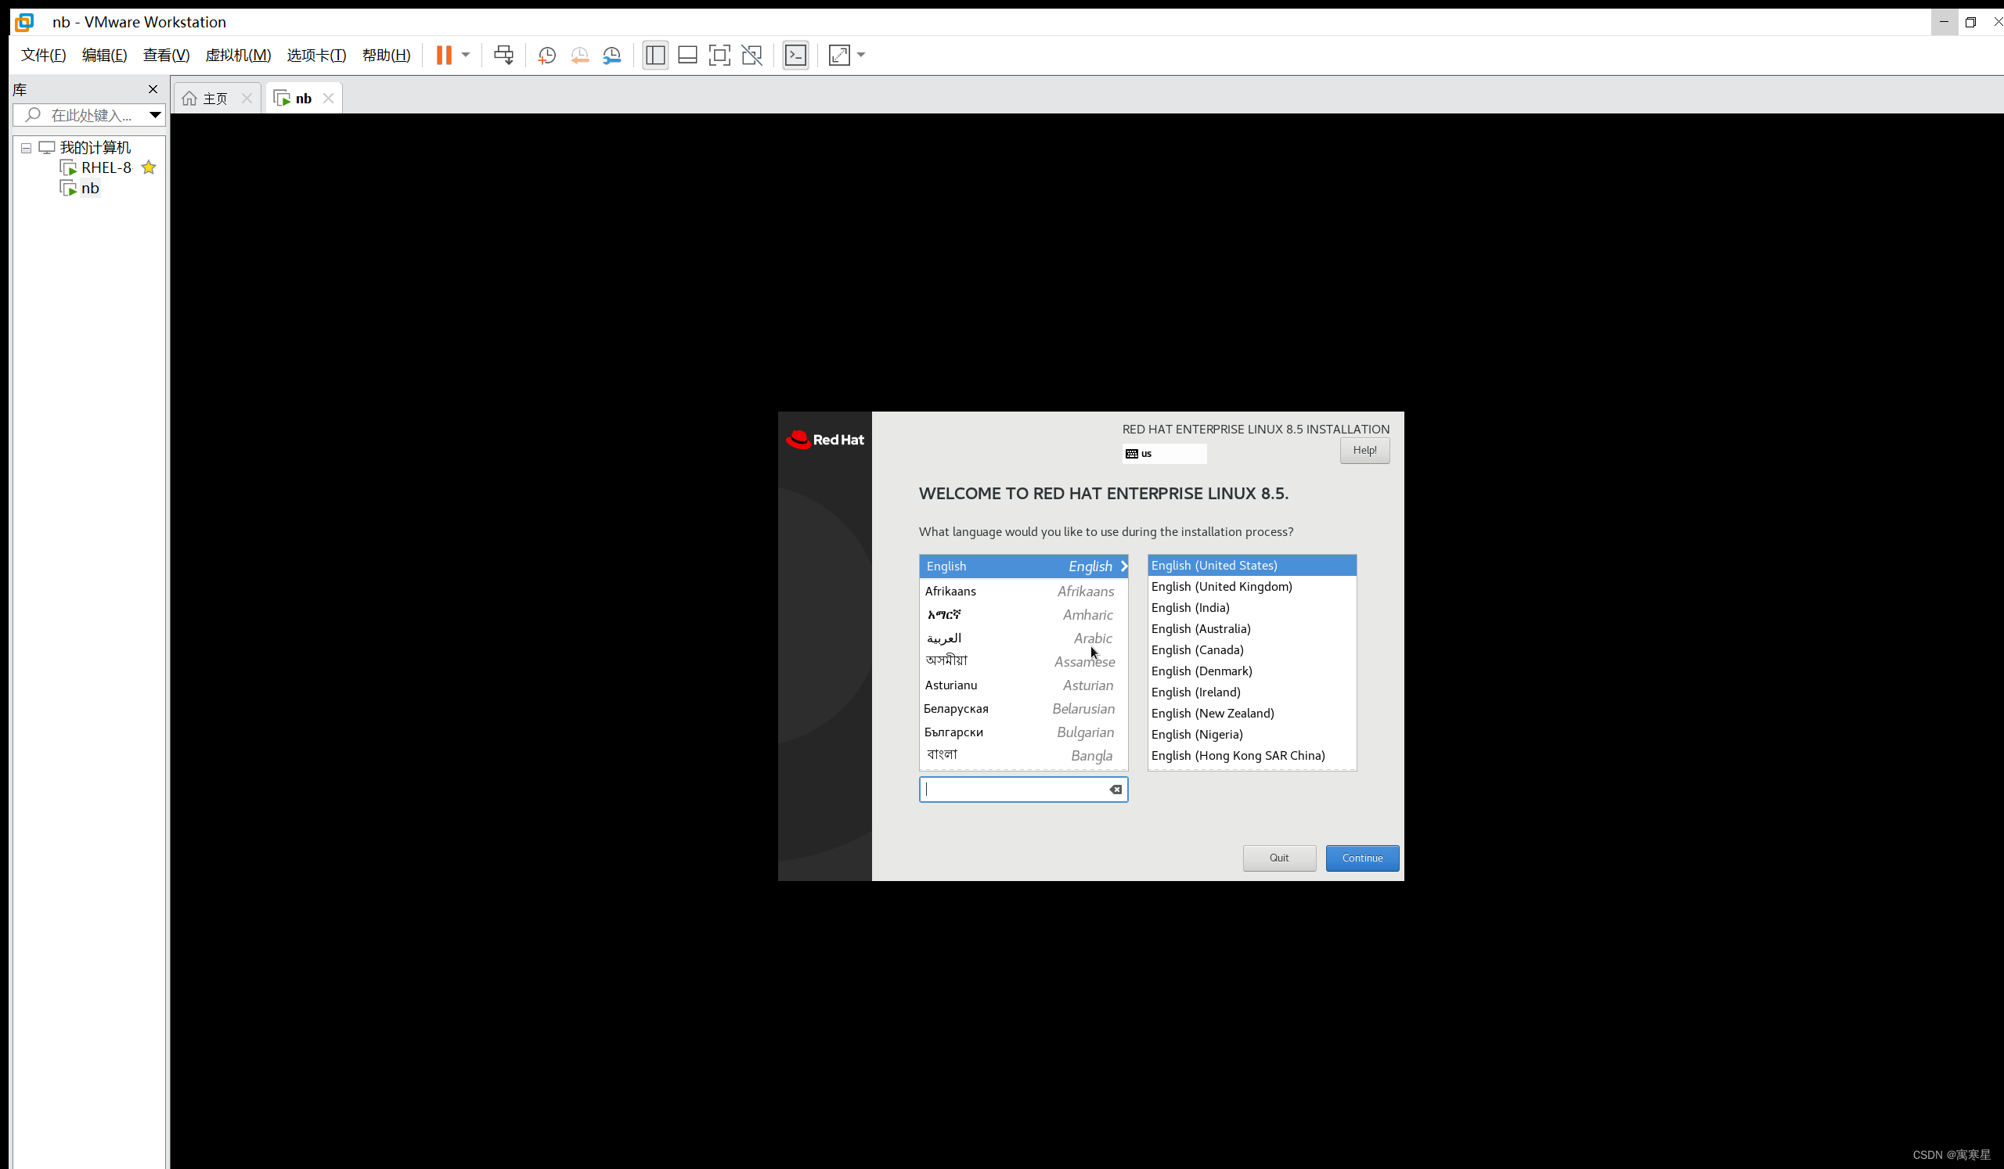Screen dimensions: 2004x1169
Task: Open the 帮助(H) menu
Action: pos(387,55)
